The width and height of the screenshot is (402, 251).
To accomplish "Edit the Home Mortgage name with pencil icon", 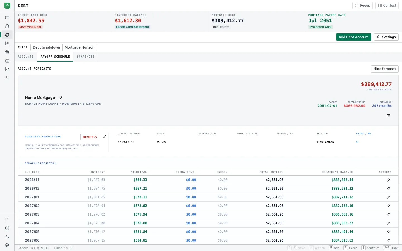I will [61, 98].
